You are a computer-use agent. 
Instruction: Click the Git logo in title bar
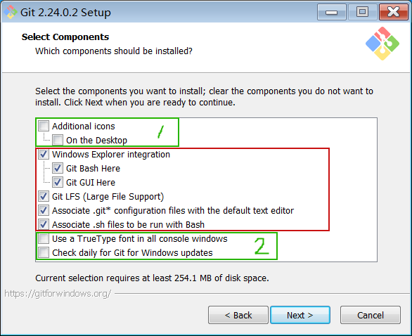click(x=11, y=13)
